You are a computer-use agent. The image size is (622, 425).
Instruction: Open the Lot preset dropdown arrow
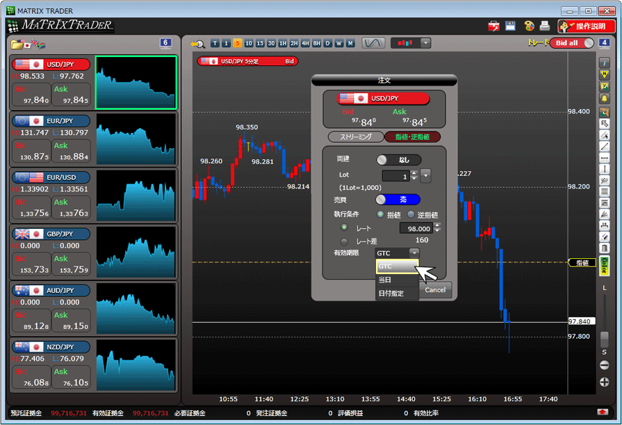(x=425, y=175)
